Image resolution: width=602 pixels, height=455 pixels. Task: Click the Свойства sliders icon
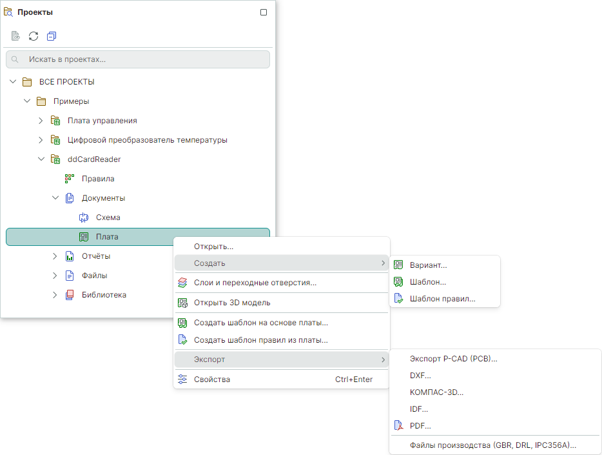point(182,379)
